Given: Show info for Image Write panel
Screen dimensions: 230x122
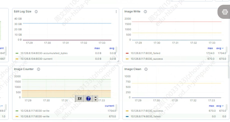Looking at the screenshot, I should coord(145,12).
